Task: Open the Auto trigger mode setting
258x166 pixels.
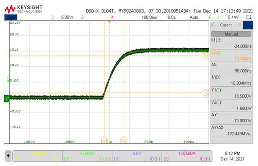Action: [194, 17]
